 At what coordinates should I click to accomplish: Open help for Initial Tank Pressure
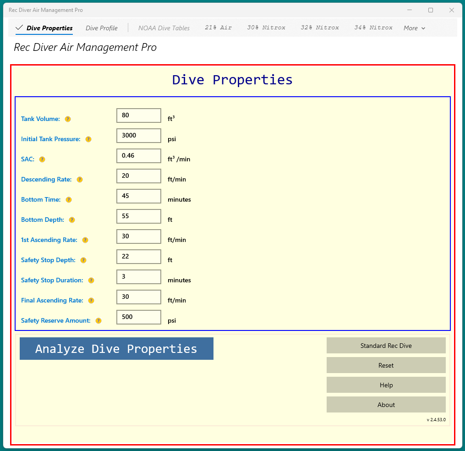[88, 139]
